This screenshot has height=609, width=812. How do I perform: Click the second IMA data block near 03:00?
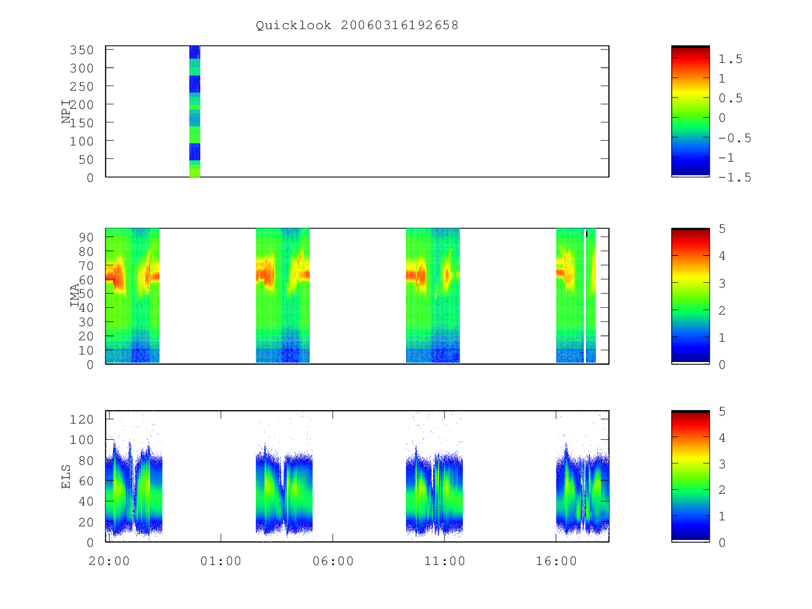[283, 296]
